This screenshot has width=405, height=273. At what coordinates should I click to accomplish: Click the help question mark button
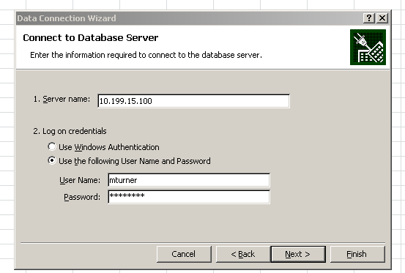point(369,18)
